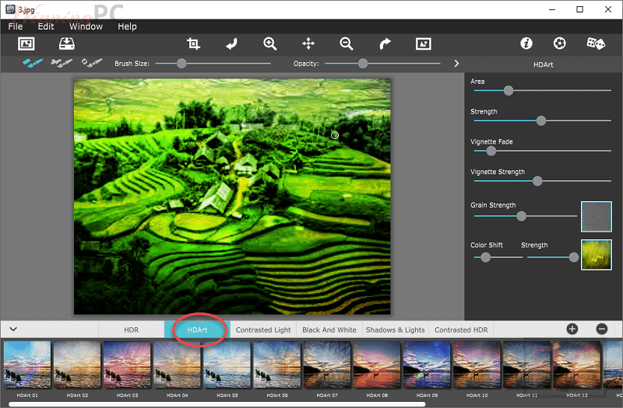
Task: Save the image with the save icon
Action: tap(67, 44)
